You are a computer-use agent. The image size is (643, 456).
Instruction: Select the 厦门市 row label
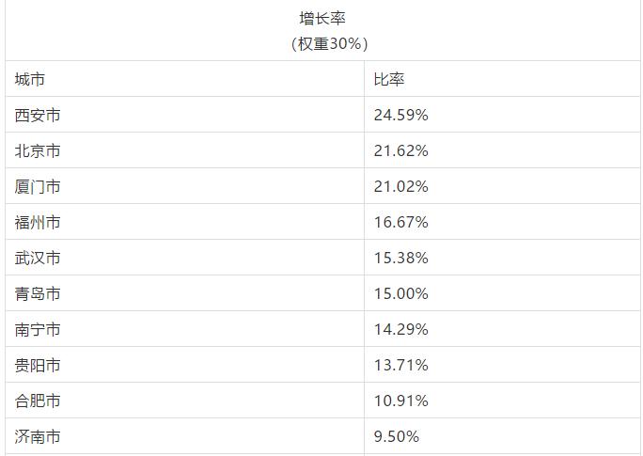[x=38, y=187]
